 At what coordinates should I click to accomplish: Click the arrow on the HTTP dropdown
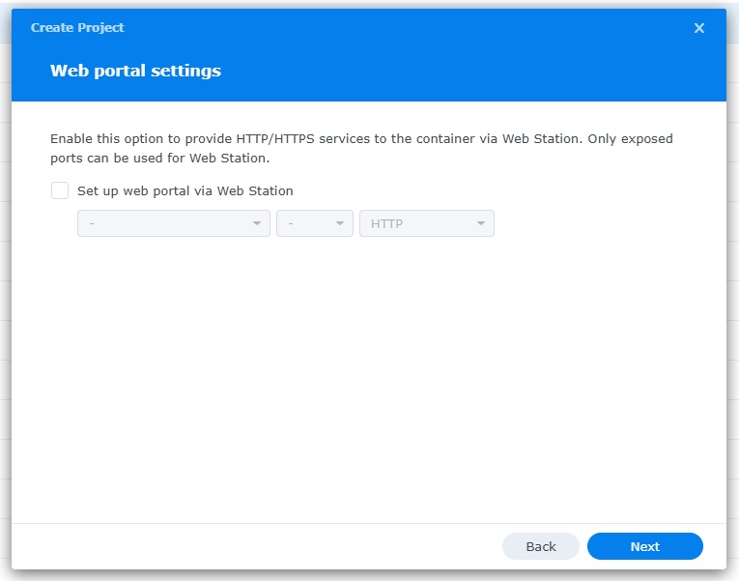coord(481,223)
